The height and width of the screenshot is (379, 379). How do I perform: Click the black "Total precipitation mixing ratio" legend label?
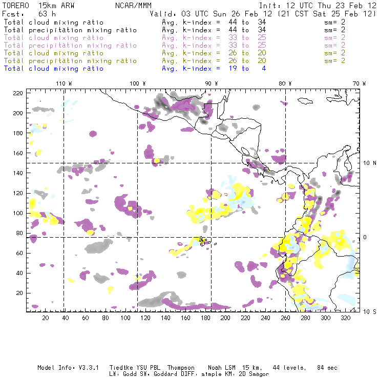(x=70, y=30)
